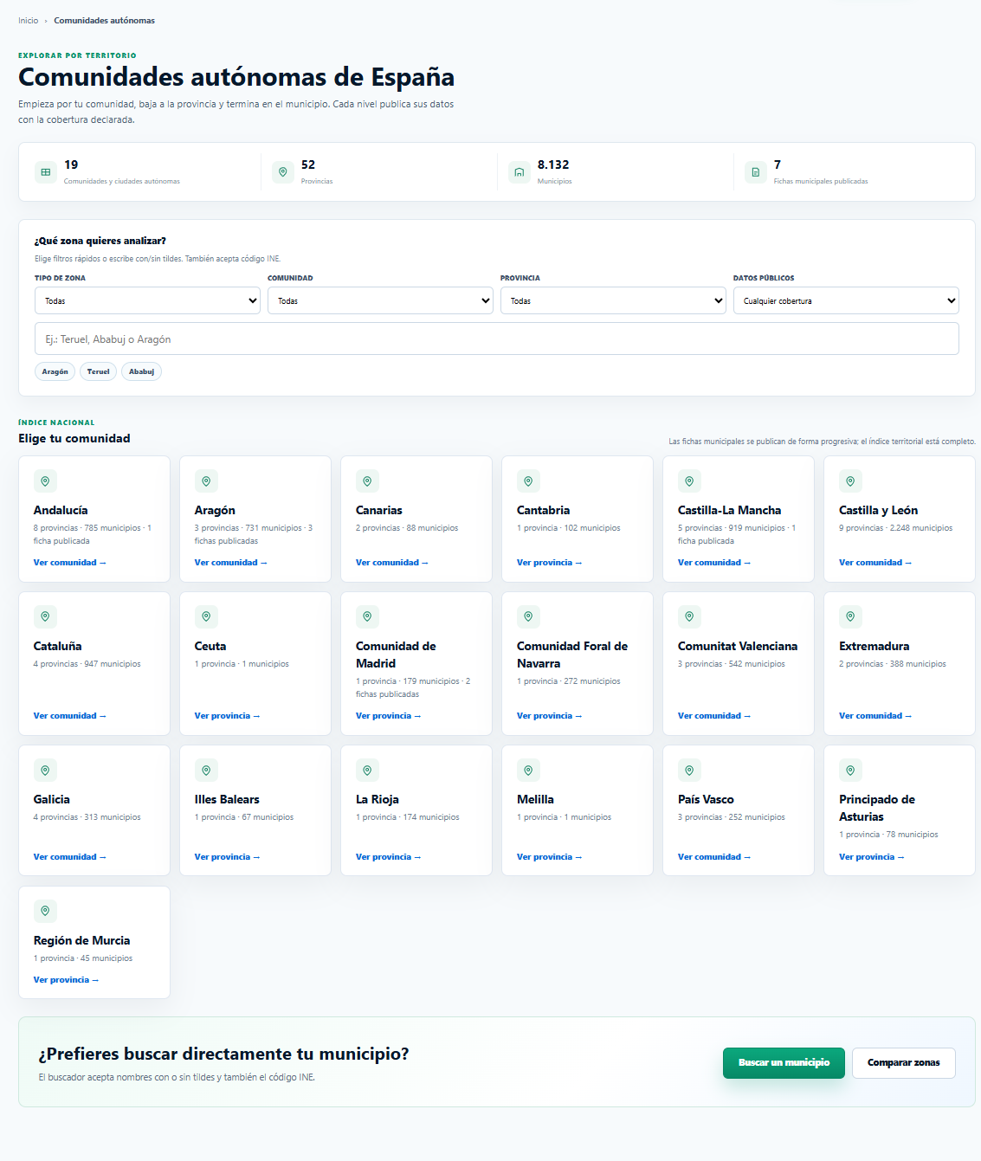
Task: Select the Aragón quick filter chip
Action: coord(55,372)
